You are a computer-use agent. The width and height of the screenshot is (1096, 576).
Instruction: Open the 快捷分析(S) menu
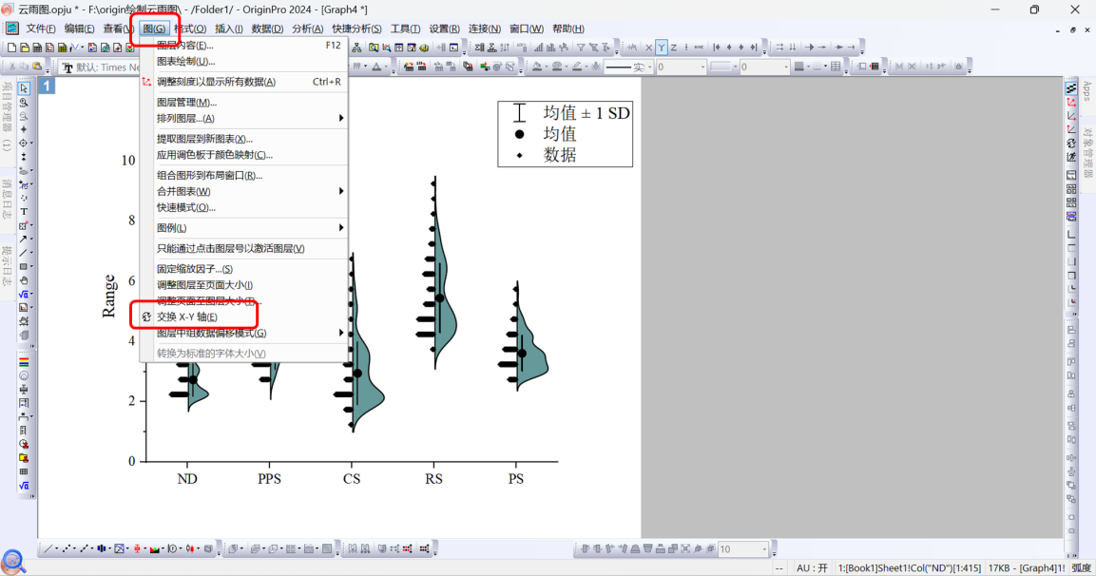click(x=356, y=29)
